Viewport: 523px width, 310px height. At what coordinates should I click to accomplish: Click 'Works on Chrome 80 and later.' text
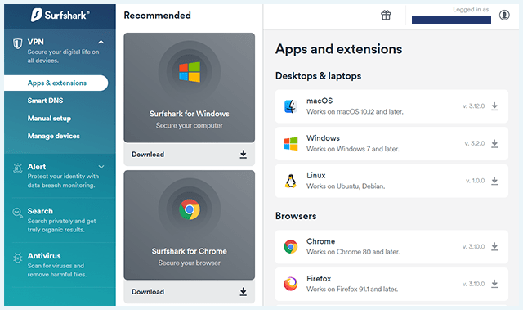353,252
